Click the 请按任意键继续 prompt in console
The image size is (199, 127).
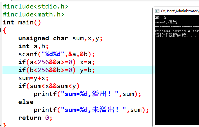pos(176,35)
